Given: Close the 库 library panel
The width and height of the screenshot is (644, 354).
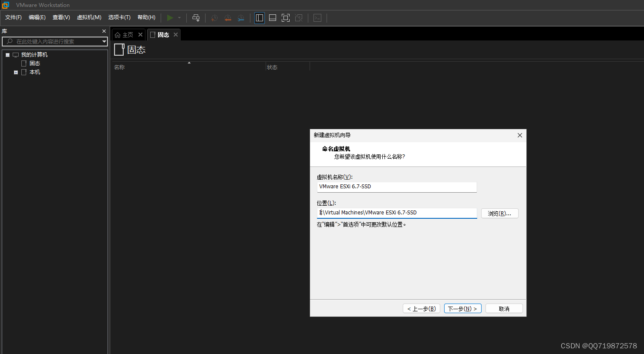Looking at the screenshot, I should coord(104,31).
